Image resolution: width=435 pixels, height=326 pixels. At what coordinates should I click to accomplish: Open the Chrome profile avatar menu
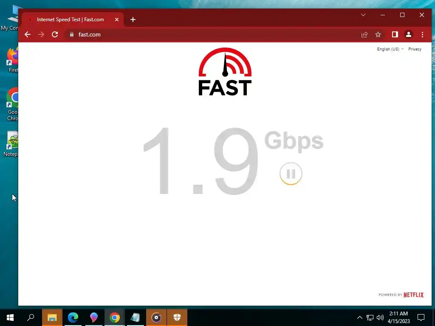tap(408, 34)
